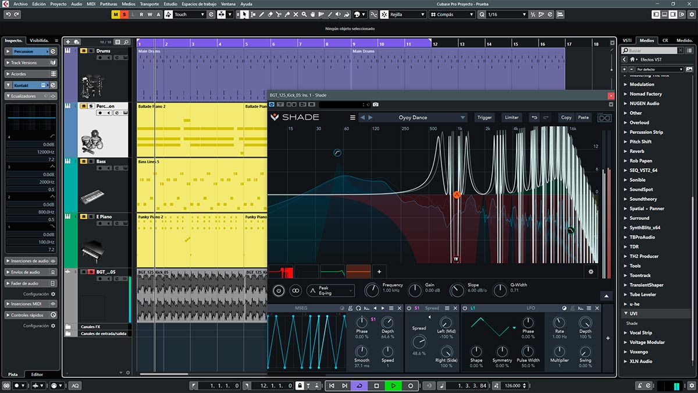Select next Shade preset arrow

(371, 118)
